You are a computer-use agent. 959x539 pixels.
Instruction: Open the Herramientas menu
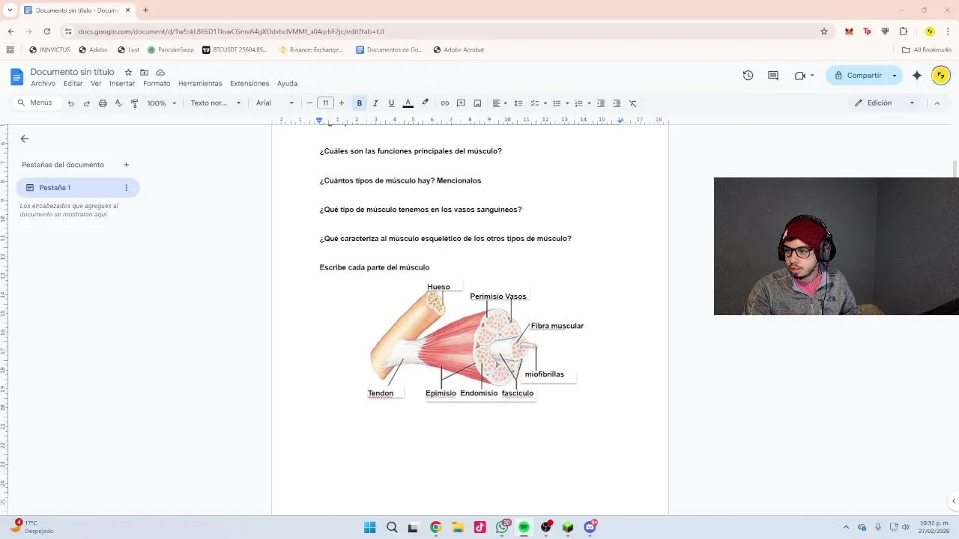(x=200, y=84)
